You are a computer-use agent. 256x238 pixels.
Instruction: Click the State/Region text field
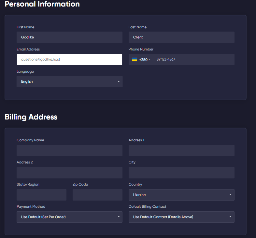[41, 195]
